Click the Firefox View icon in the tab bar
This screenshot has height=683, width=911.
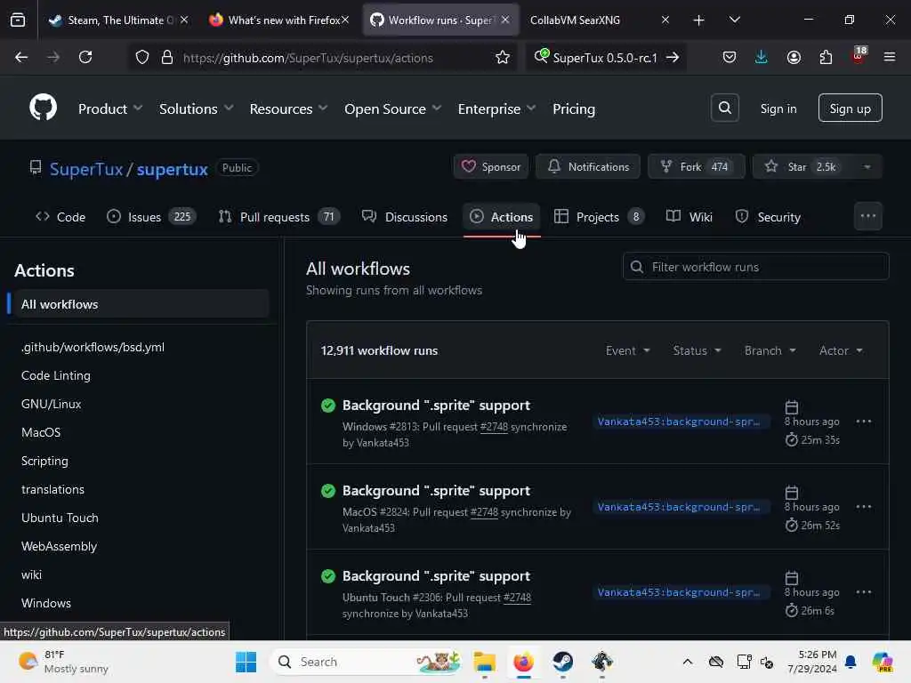(18, 20)
